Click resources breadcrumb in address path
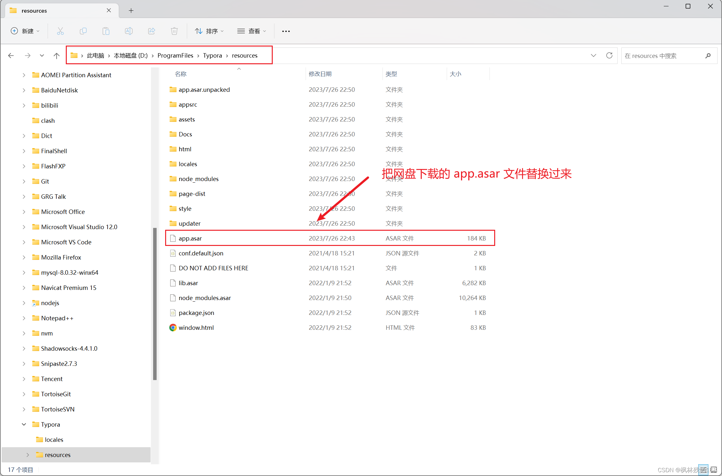The image size is (722, 476). (245, 56)
